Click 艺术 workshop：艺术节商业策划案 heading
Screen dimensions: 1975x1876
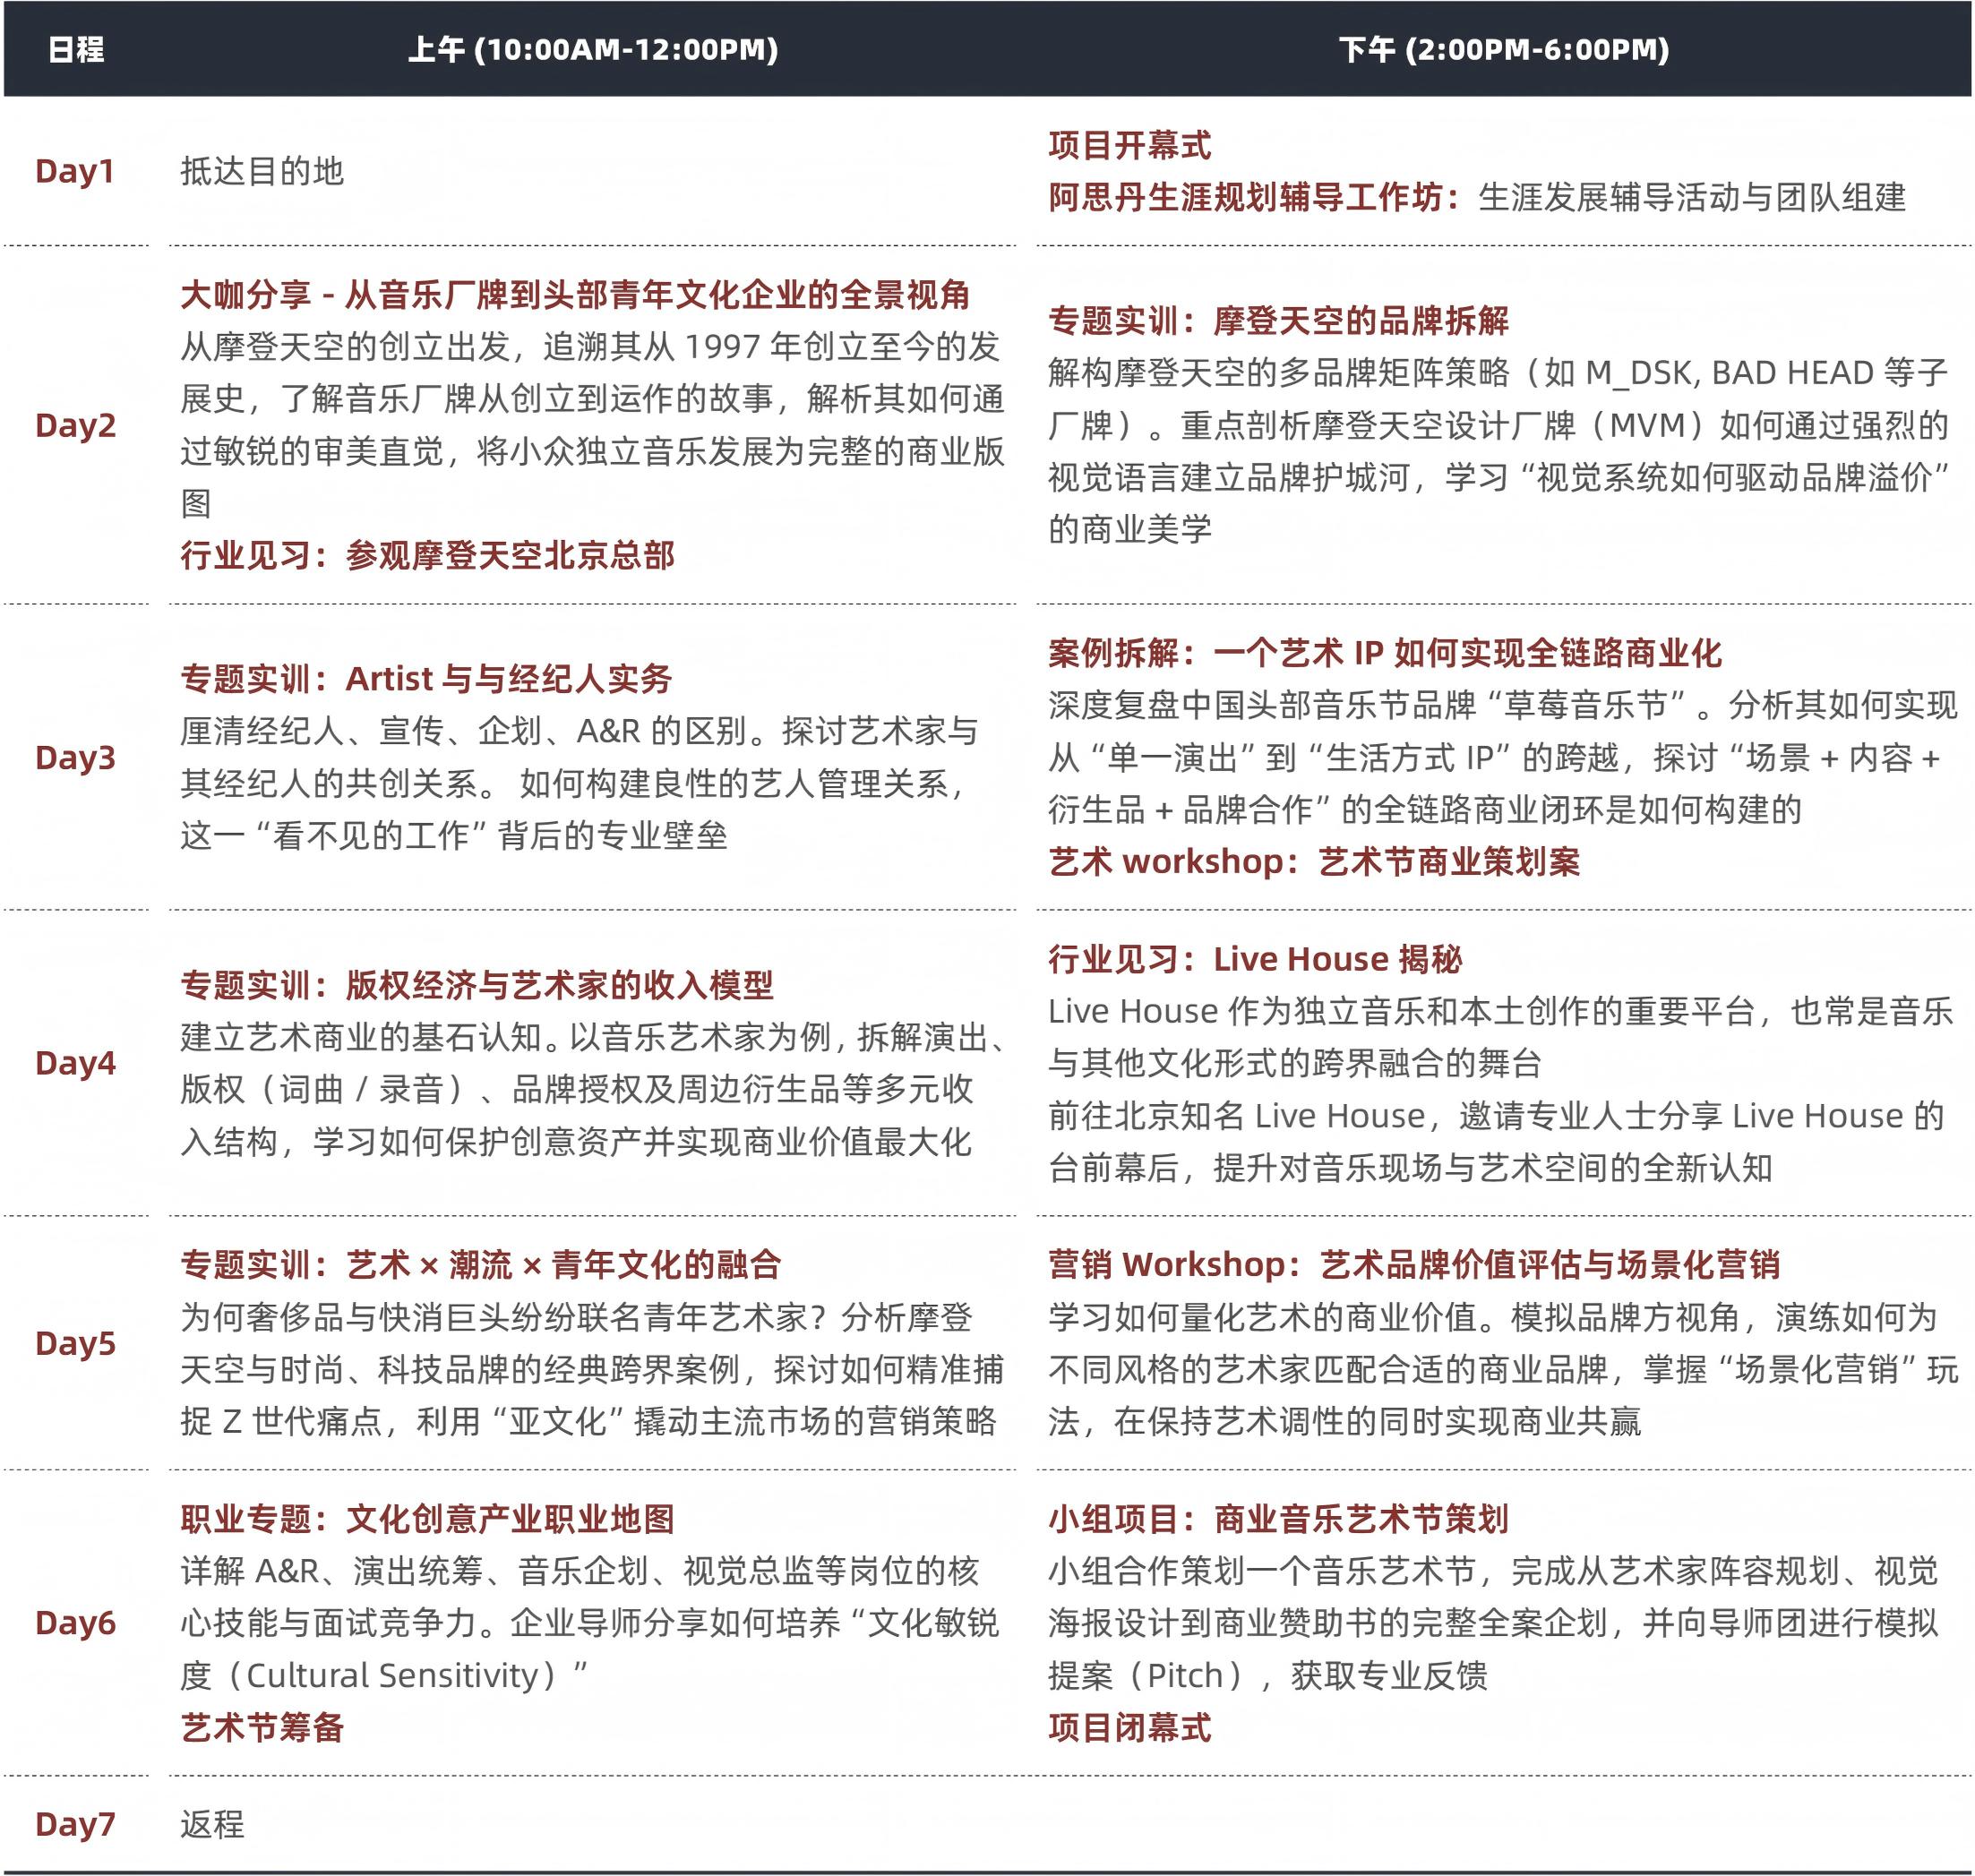[x=1313, y=861]
